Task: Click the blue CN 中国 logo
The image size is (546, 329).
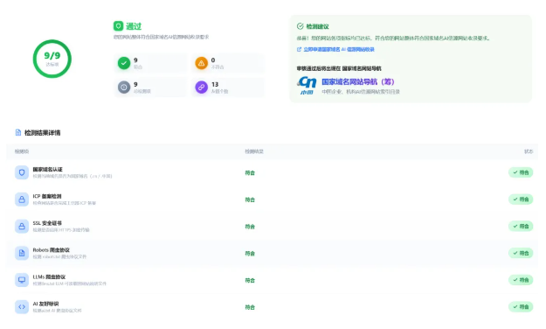Action: (x=308, y=86)
